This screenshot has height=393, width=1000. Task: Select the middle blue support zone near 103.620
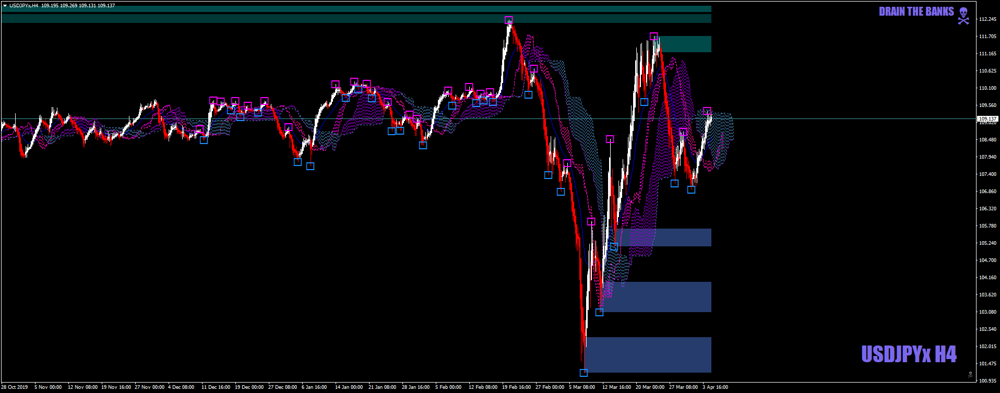(x=655, y=297)
